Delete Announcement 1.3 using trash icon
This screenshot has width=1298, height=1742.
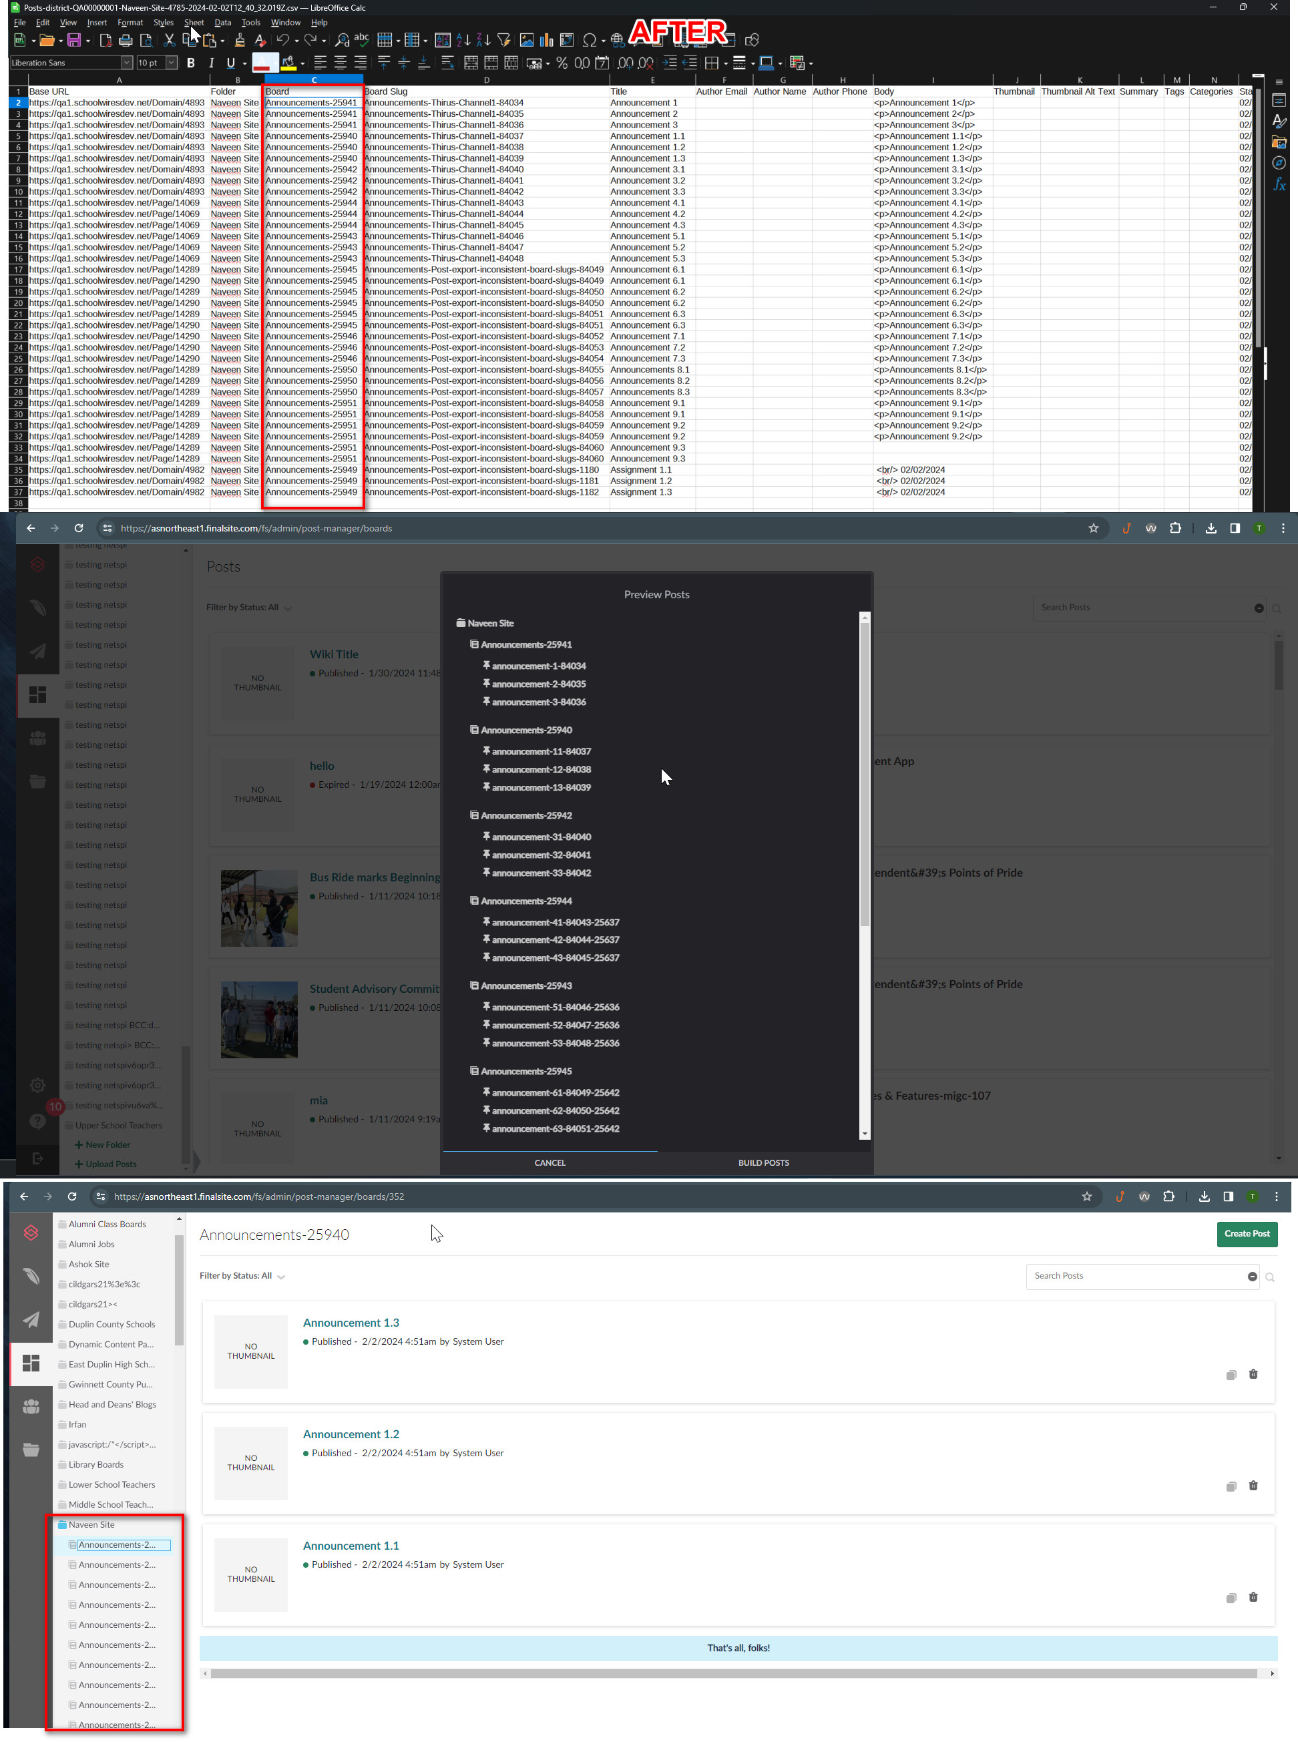(x=1253, y=1374)
